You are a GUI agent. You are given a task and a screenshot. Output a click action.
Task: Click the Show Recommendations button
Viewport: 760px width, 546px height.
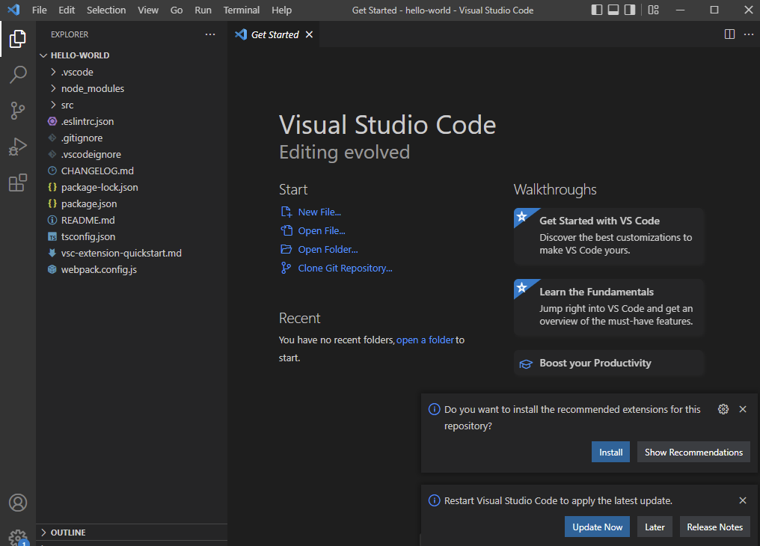pyautogui.click(x=693, y=452)
